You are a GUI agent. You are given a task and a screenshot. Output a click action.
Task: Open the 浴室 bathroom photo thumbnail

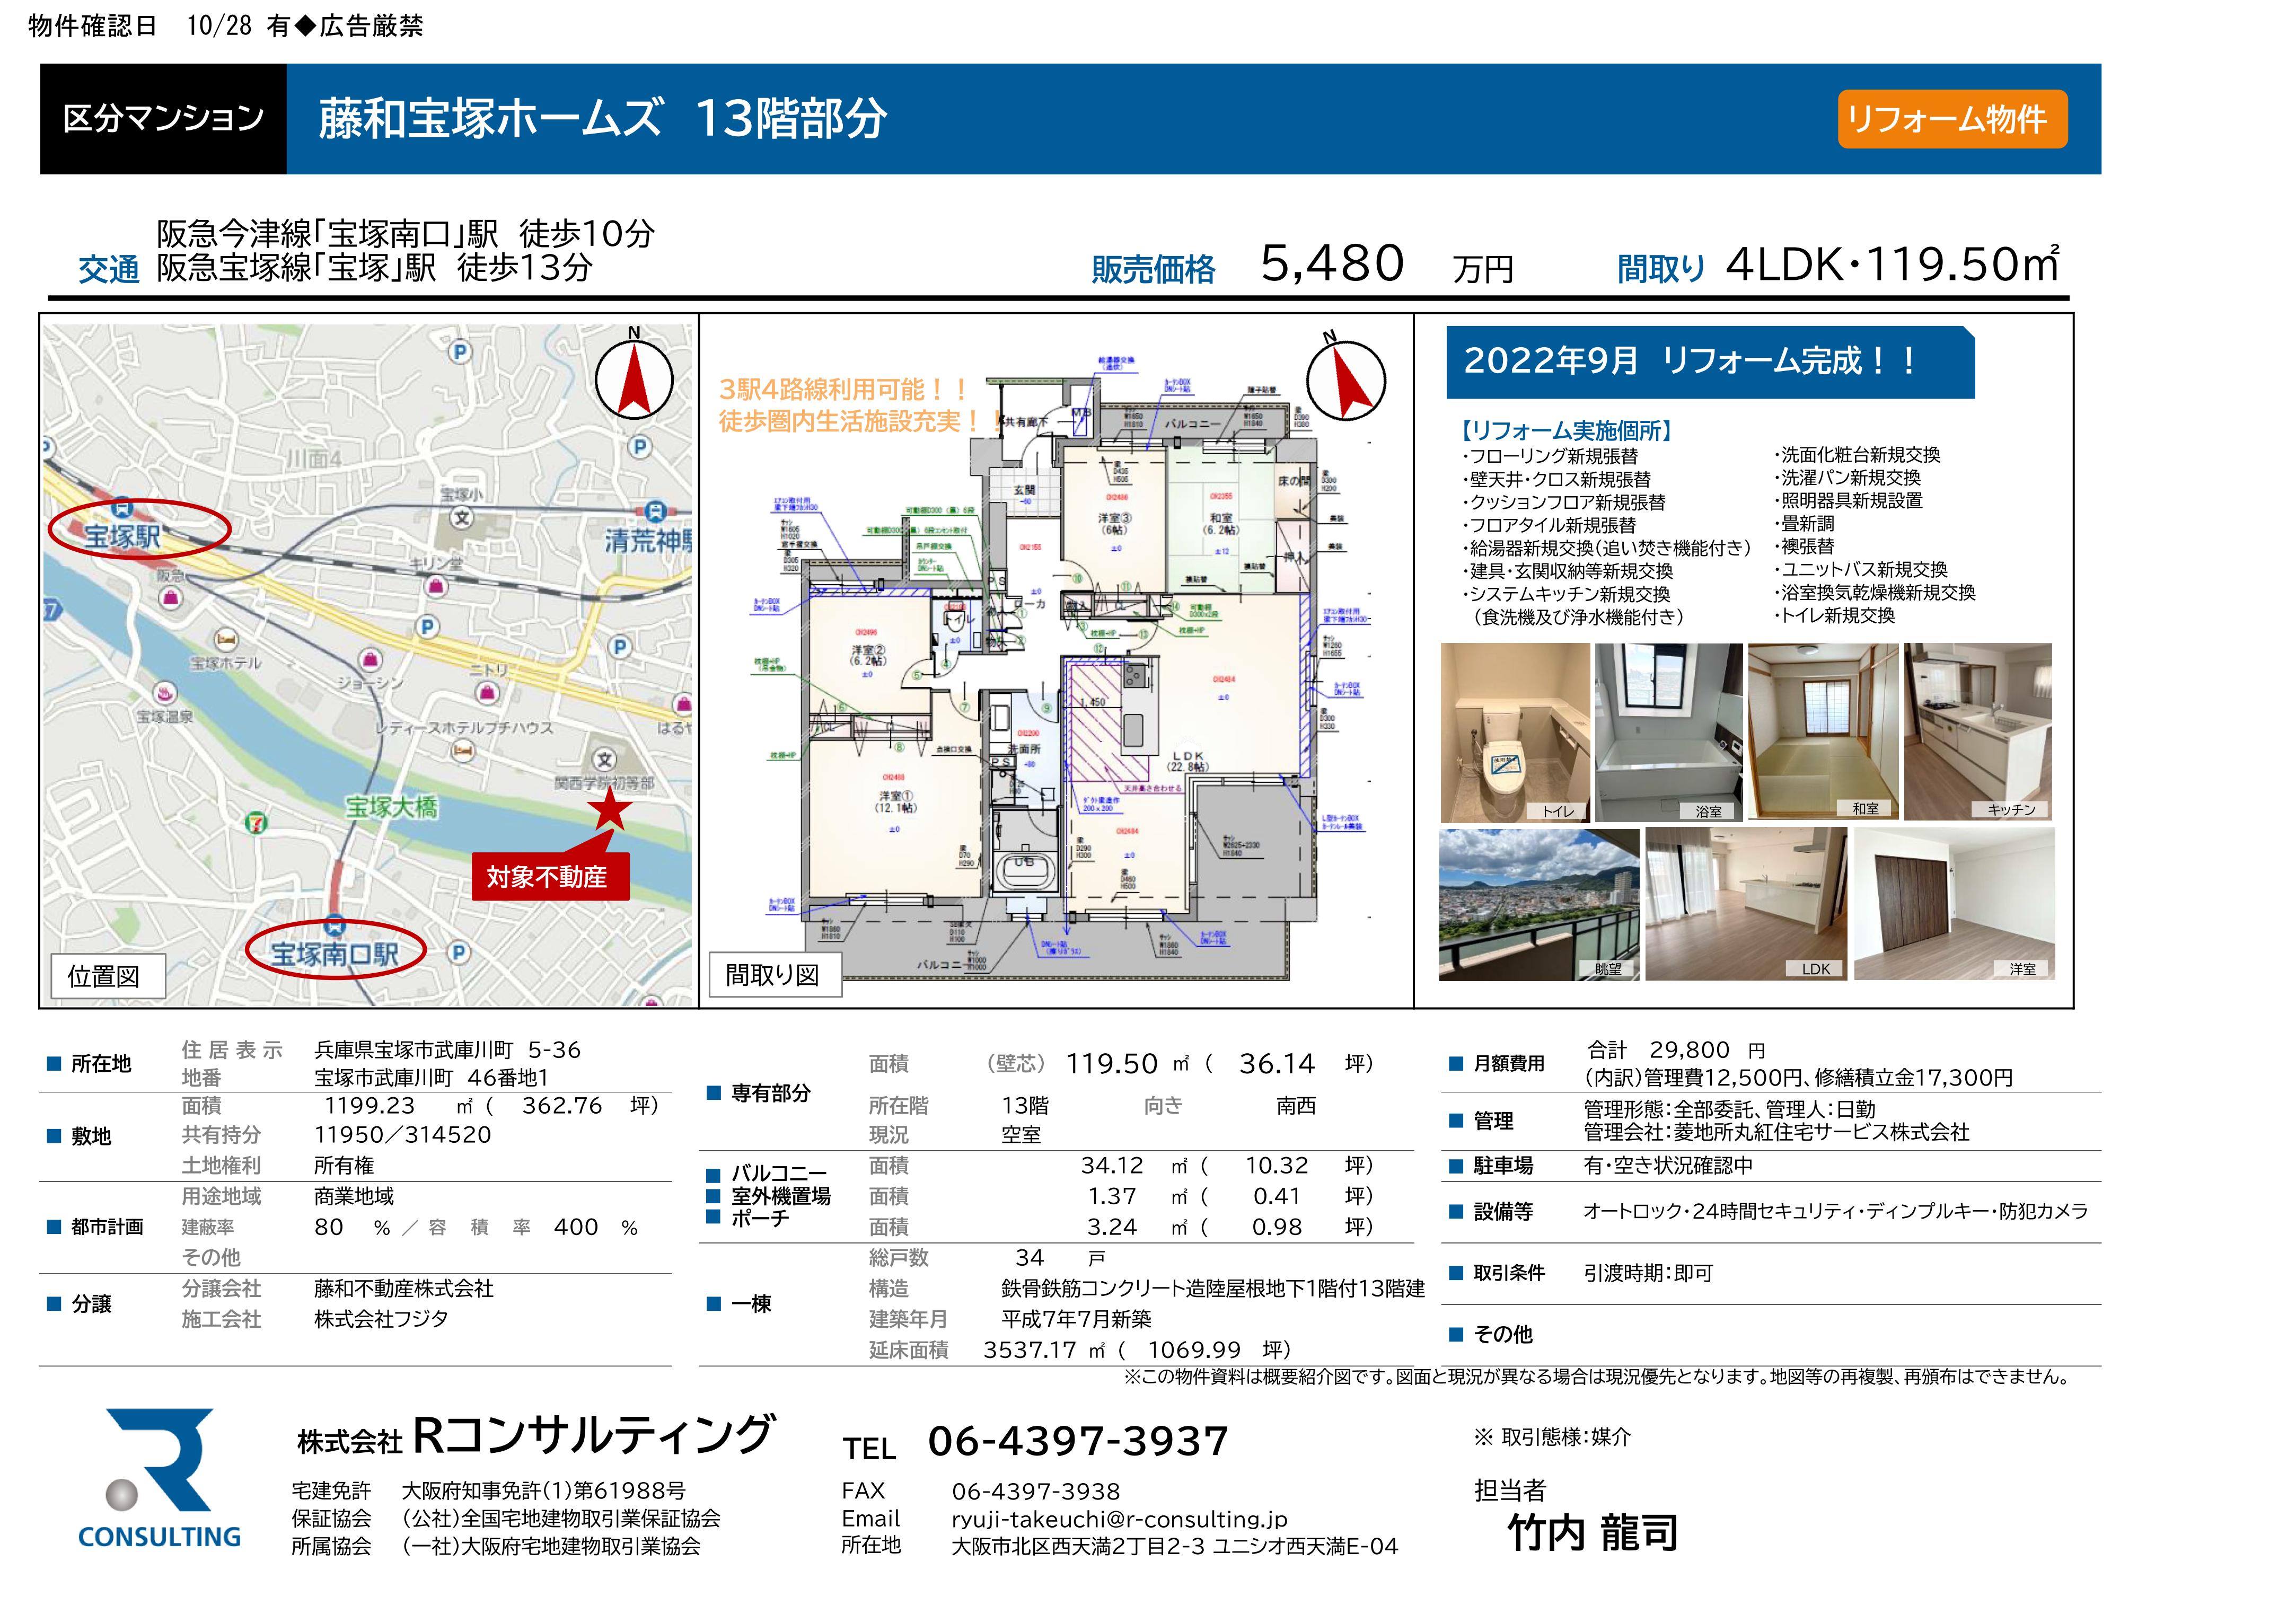pyautogui.click(x=1668, y=732)
